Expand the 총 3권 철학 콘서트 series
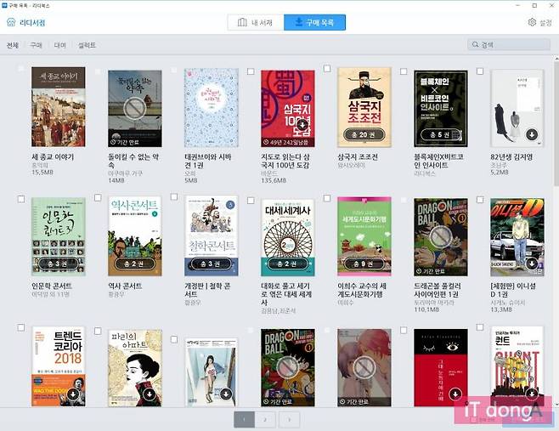Screen dimensions: 559x431 (x=211, y=264)
